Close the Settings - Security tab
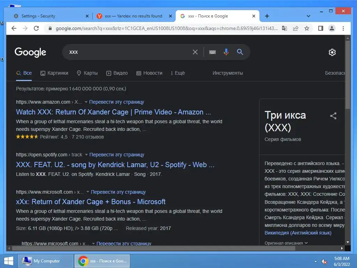 pyautogui.click(x=87, y=16)
